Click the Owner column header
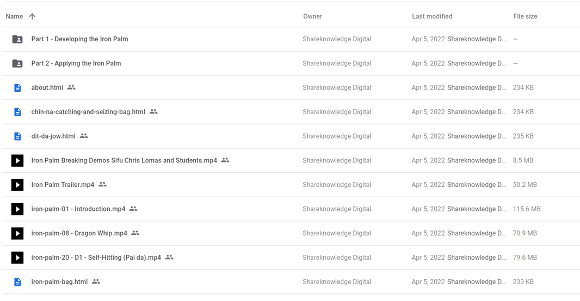This screenshot has width=580, height=301. [x=312, y=16]
